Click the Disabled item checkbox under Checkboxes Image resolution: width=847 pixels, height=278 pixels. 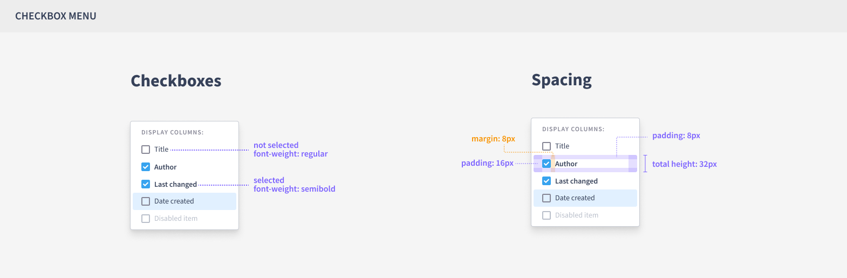(x=146, y=219)
